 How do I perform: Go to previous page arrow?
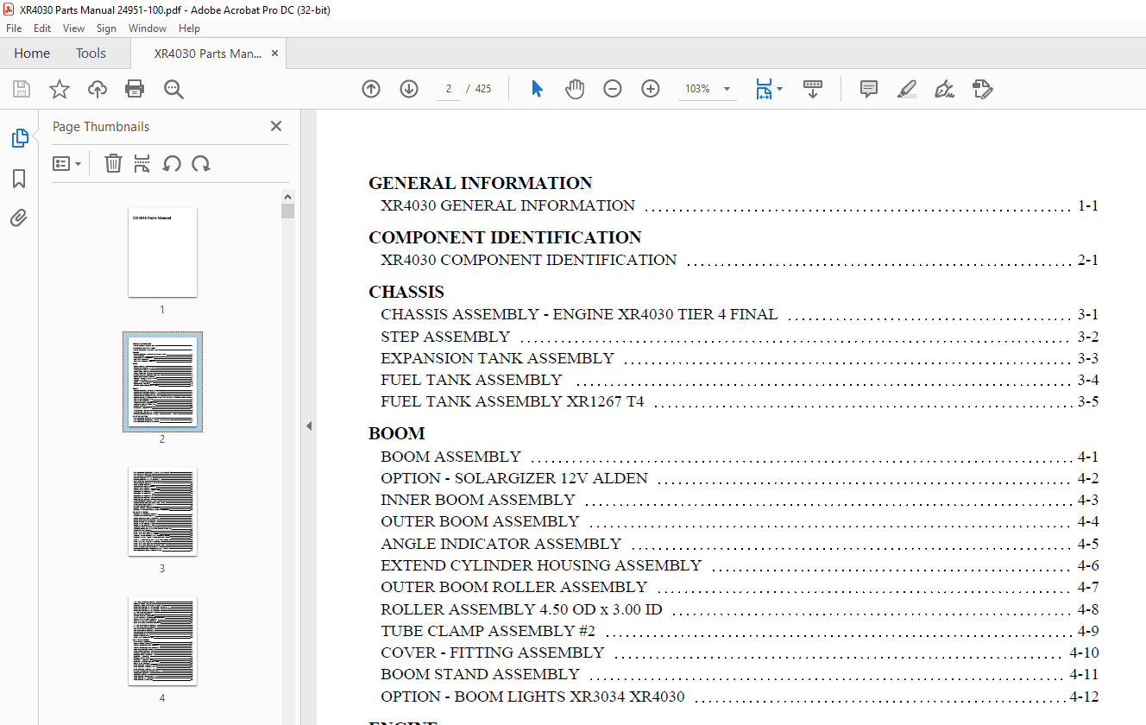tap(371, 89)
